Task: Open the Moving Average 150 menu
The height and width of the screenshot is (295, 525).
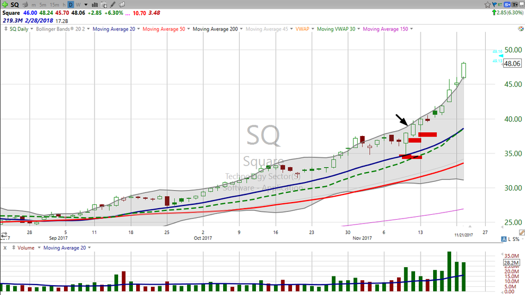Action: 388,29
